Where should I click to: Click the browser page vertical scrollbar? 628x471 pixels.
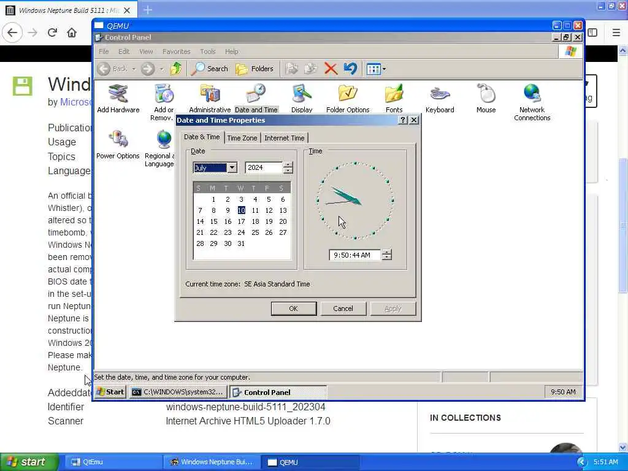623,224
